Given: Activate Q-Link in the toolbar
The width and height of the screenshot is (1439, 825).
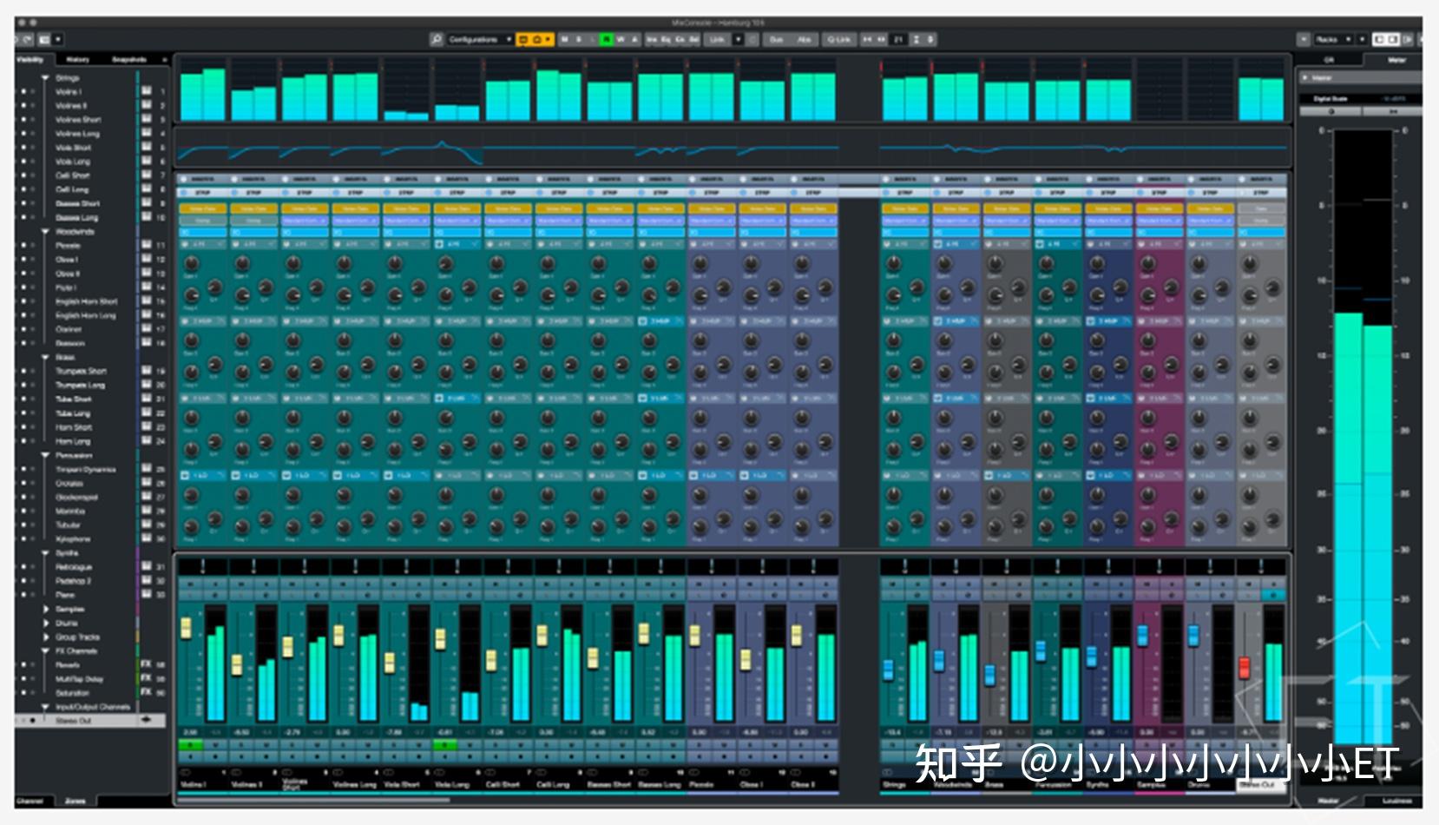Looking at the screenshot, I should click(840, 39).
